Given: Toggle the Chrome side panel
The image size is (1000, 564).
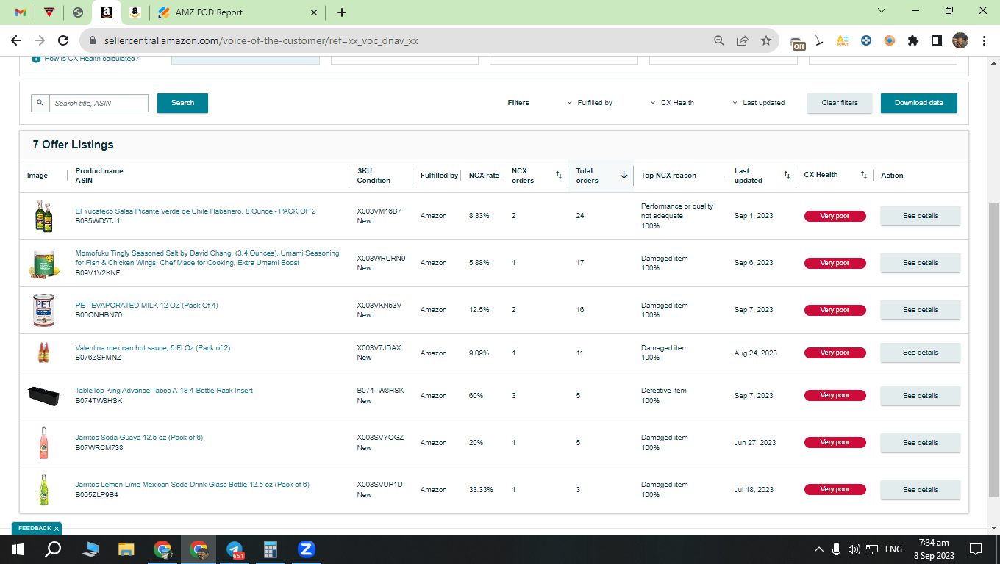Looking at the screenshot, I should (937, 41).
